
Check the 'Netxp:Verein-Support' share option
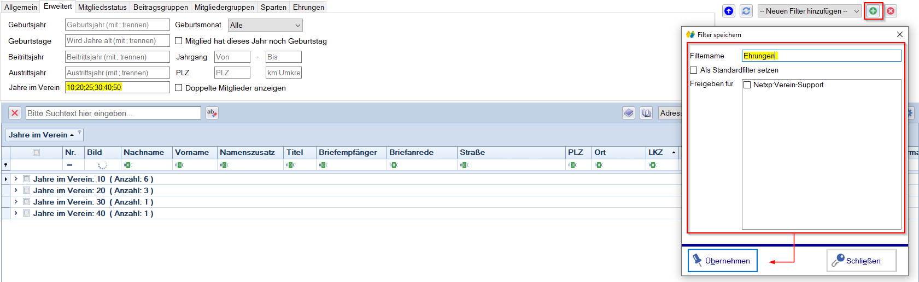[747, 85]
